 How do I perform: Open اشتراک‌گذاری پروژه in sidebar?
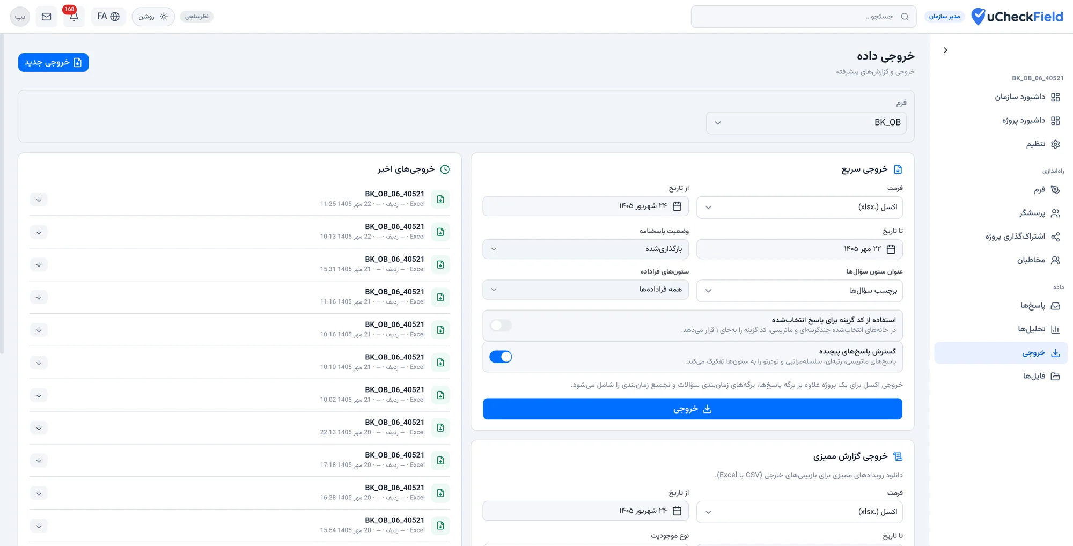[1001, 237]
